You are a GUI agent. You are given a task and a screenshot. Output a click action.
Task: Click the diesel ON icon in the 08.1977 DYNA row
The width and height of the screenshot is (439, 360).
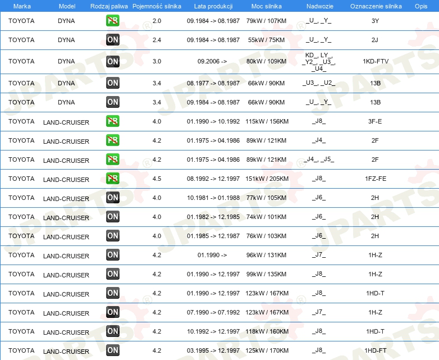112,83
